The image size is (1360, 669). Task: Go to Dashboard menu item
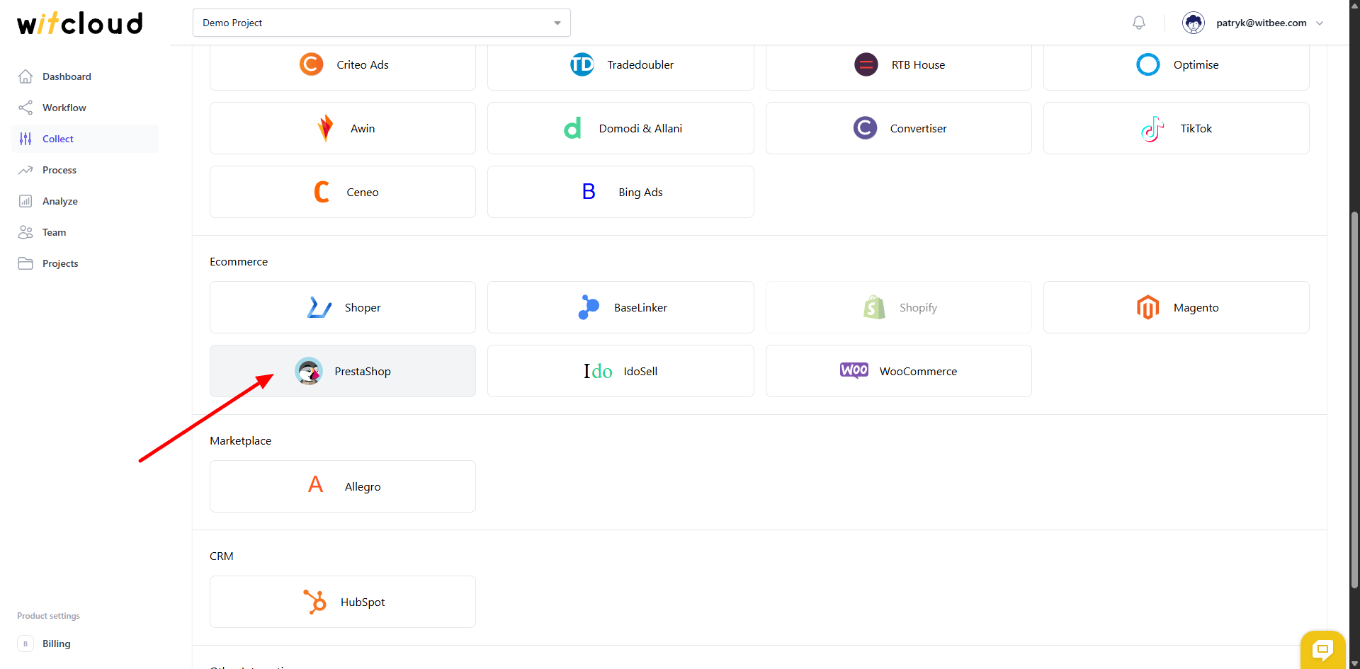pyautogui.click(x=85, y=76)
